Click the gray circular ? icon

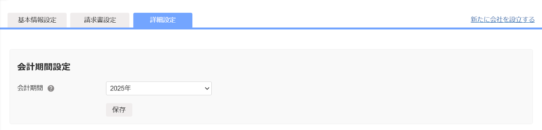51,88
